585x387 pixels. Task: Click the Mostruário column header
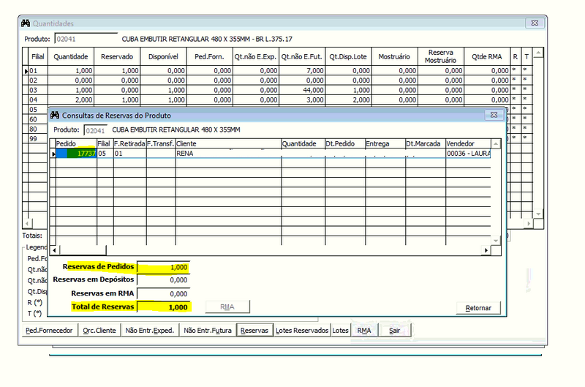pos(395,57)
